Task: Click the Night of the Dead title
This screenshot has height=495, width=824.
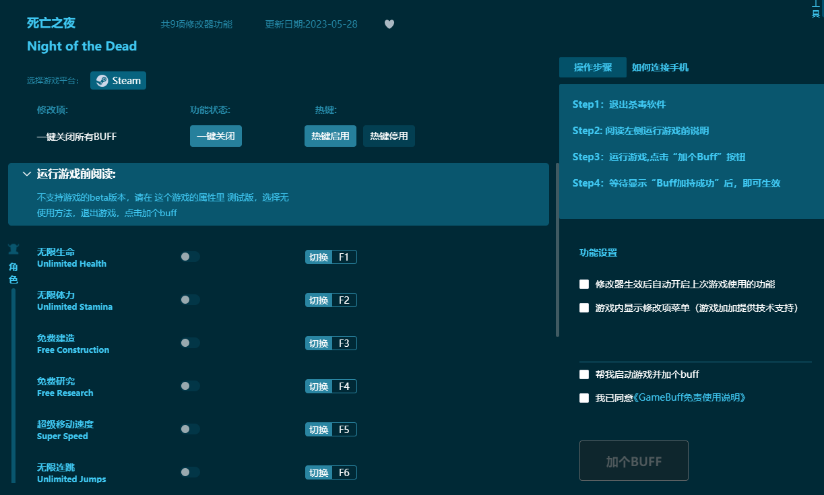Action: [82, 46]
